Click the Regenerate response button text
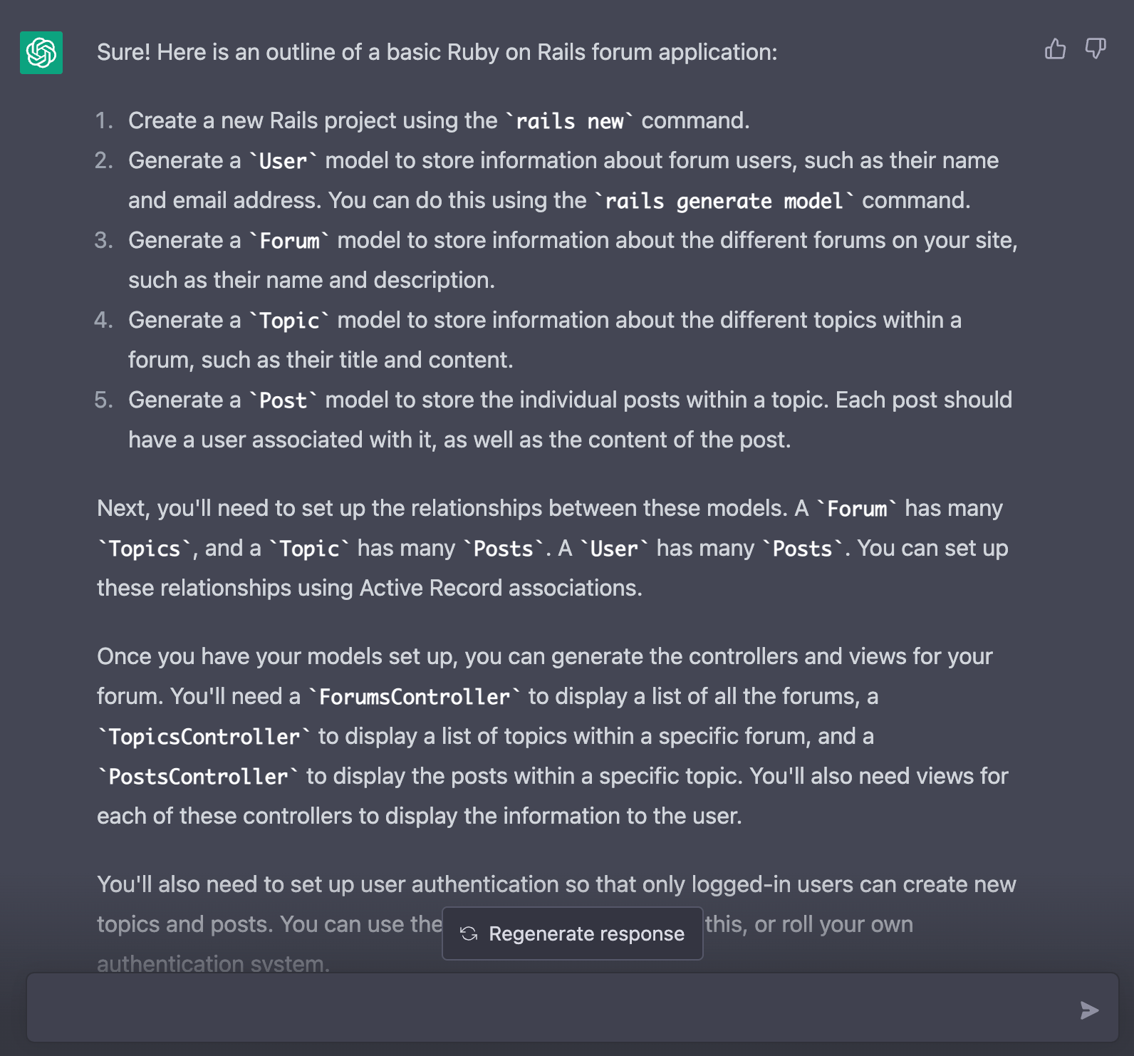1134x1056 pixels. point(586,934)
